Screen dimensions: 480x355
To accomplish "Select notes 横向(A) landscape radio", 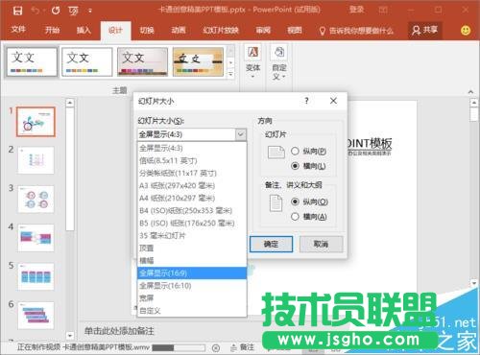I will (295, 217).
